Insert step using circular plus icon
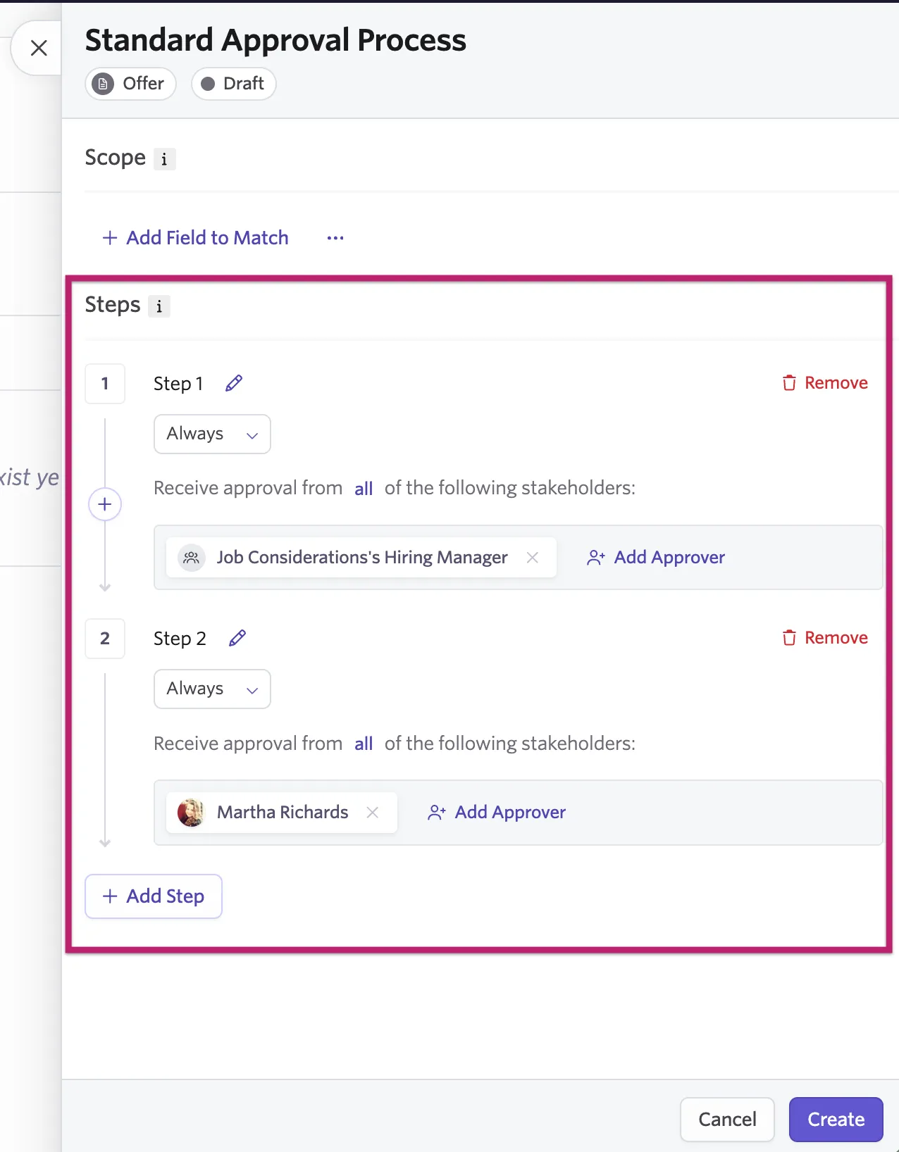899x1152 pixels. [105, 504]
